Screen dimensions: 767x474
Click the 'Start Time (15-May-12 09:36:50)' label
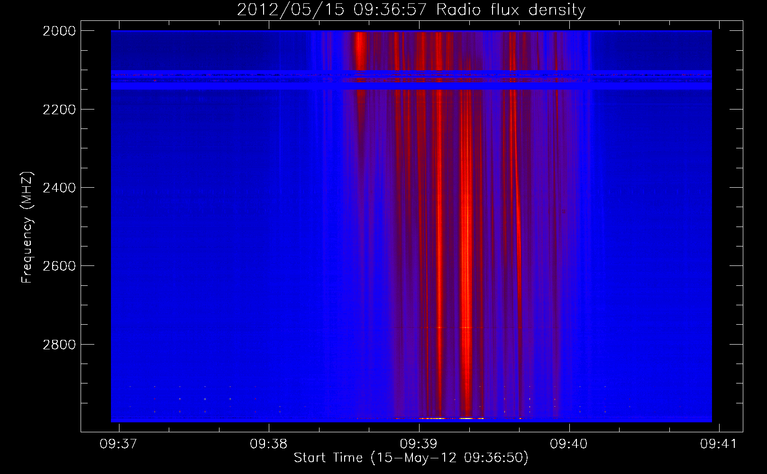coord(411,458)
